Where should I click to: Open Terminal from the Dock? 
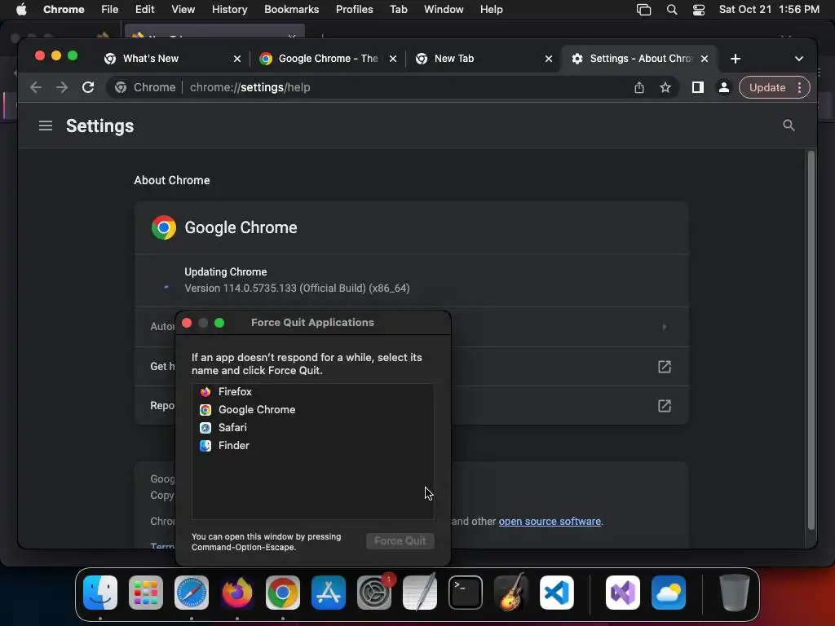coord(466,593)
